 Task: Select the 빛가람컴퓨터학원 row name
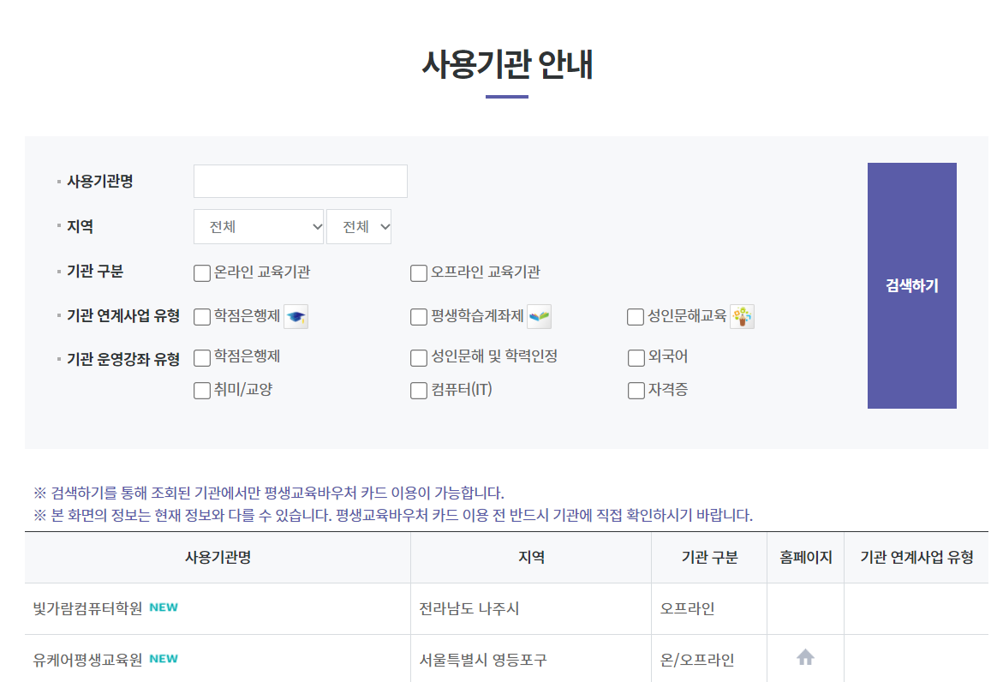click(x=87, y=607)
